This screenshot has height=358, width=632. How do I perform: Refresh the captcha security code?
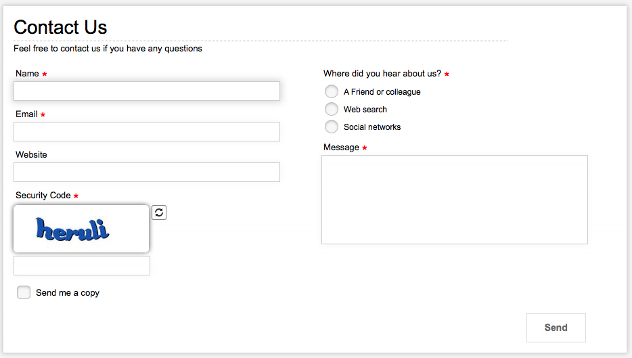tap(159, 212)
